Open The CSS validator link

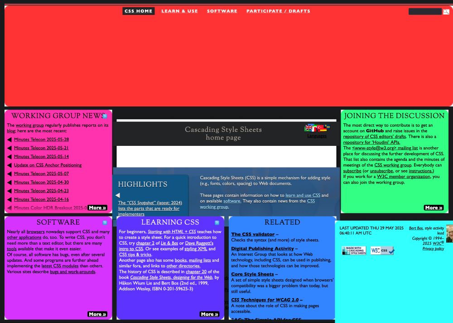253,234
